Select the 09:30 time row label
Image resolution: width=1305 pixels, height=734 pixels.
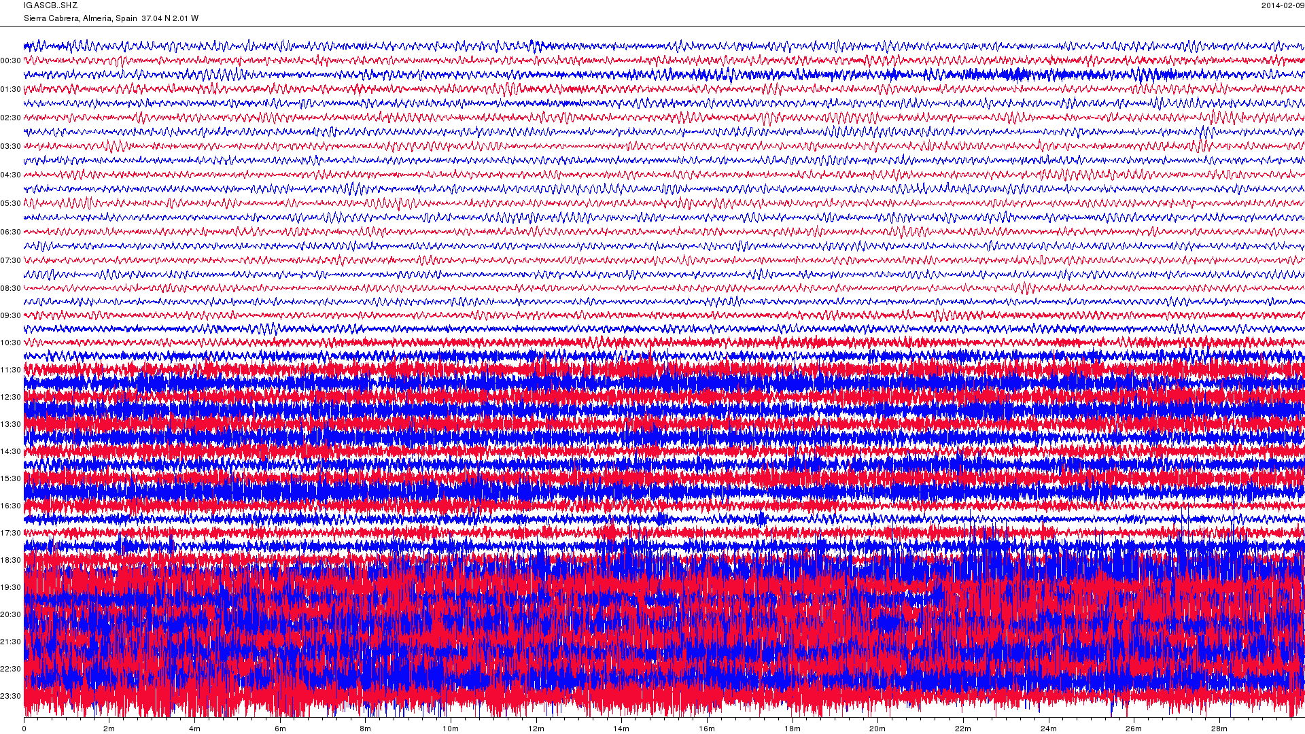tap(11, 315)
